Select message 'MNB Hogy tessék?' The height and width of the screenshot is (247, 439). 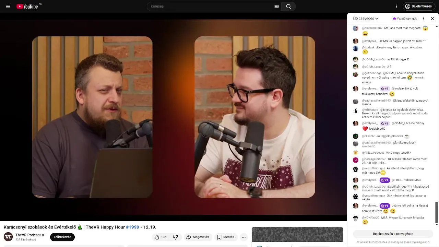click(398, 153)
